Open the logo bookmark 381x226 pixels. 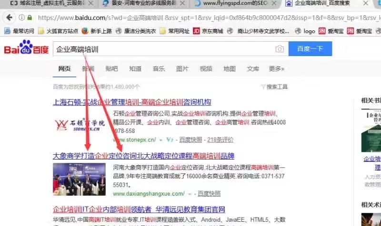[305, 31]
